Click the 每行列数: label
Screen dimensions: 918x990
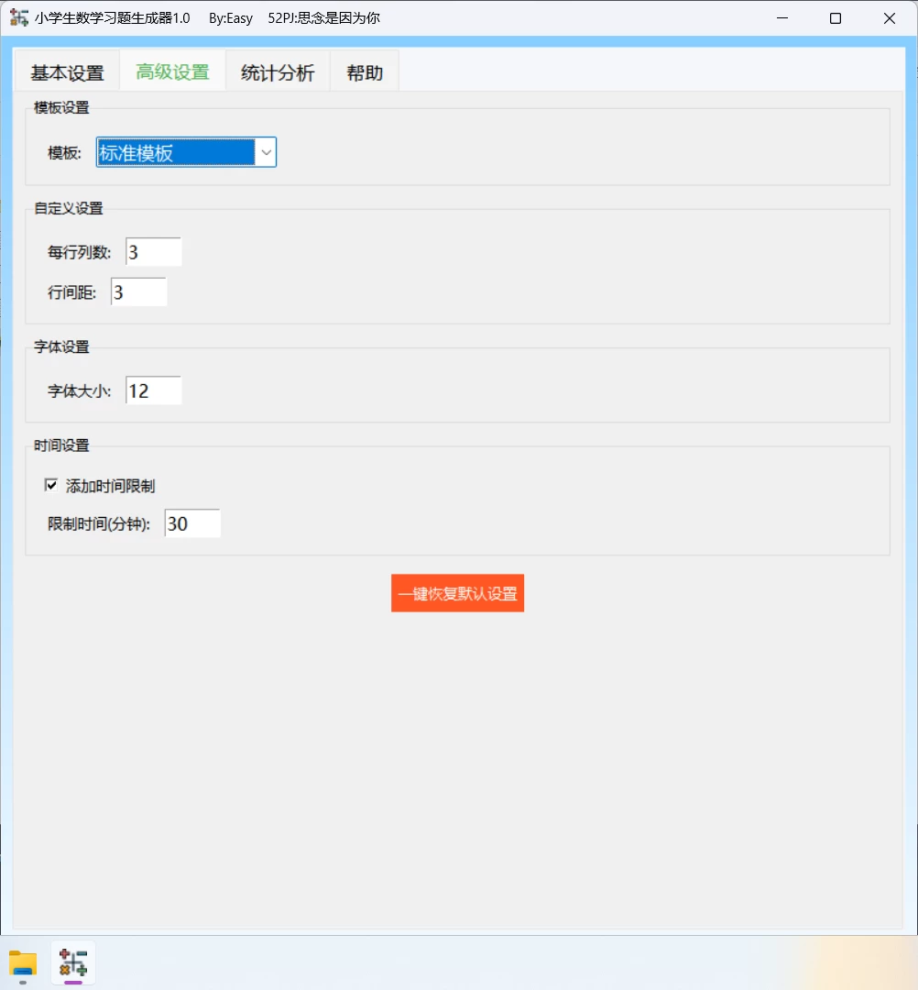coord(80,253)
